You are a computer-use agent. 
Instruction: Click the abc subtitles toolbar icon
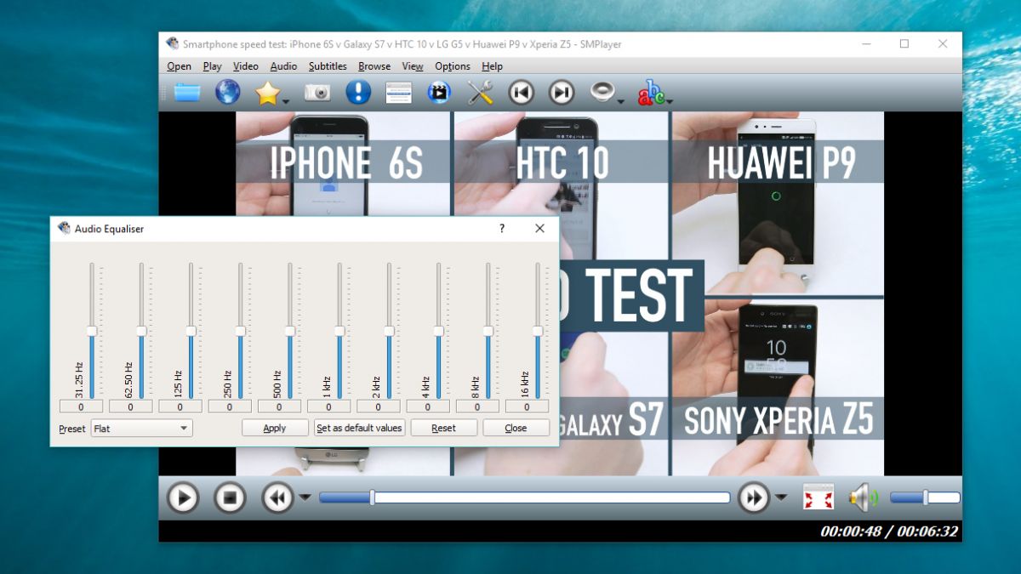(x=652, y=91)
